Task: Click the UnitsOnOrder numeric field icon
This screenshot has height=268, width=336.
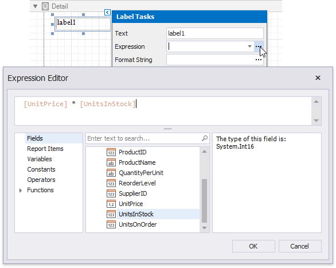Action: pos(111,224)
